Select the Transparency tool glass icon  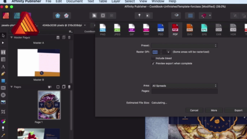coord(3,129)
